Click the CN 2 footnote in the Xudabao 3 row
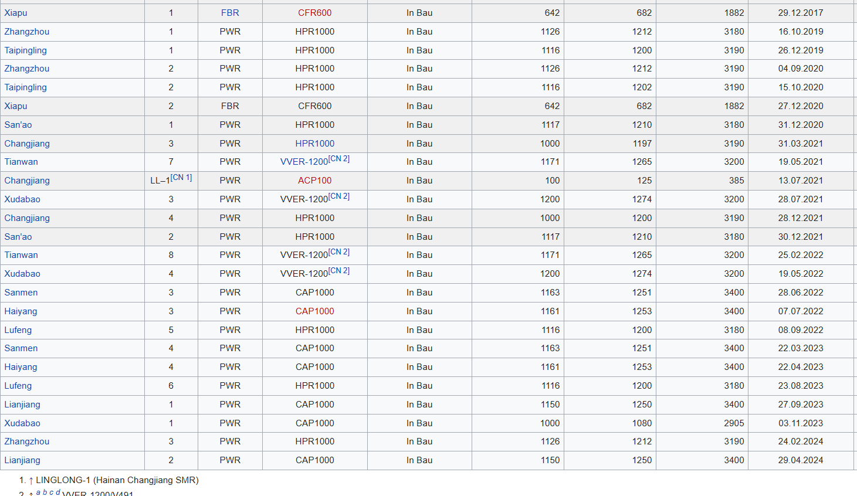This screenshot has height=496, width=857. click(339, 196)
